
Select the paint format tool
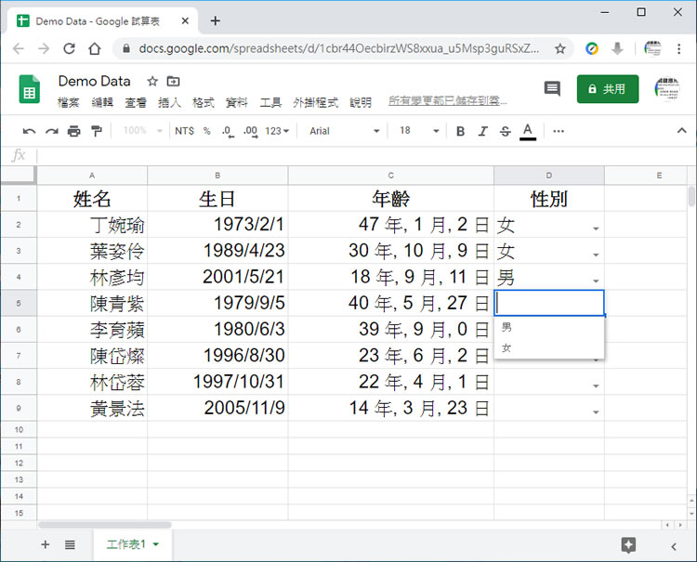point(97,131)
